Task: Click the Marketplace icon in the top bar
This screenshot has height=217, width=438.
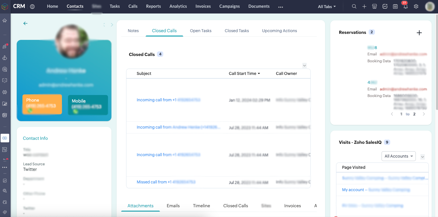Action: pos(374,6)
